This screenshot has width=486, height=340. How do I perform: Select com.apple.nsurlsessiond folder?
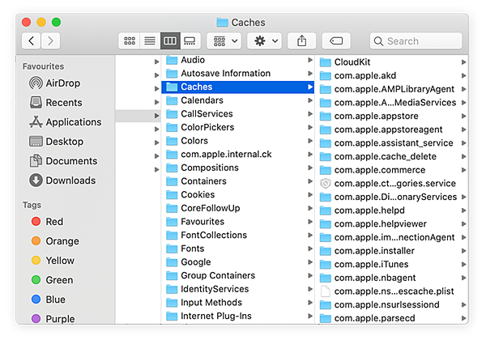pyautogui.click(x=393, y=304)
